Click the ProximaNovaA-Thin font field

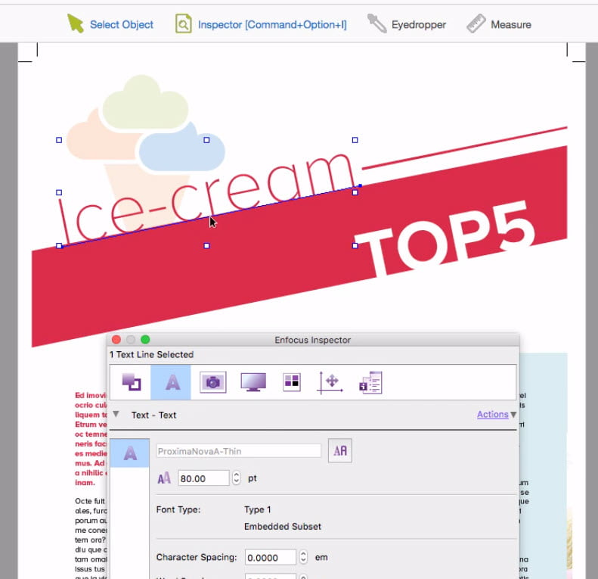[x=238, y=451]
